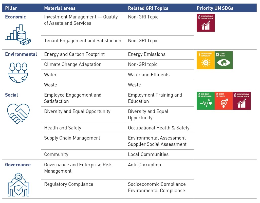Click the Social handshake heart icon
Screen dimensions: 260x203
[18, 113]
